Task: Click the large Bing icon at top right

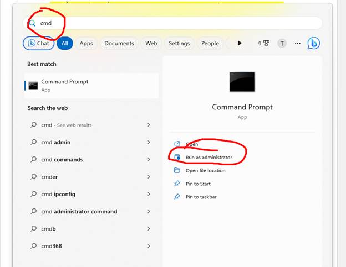Action: point(314,43)
